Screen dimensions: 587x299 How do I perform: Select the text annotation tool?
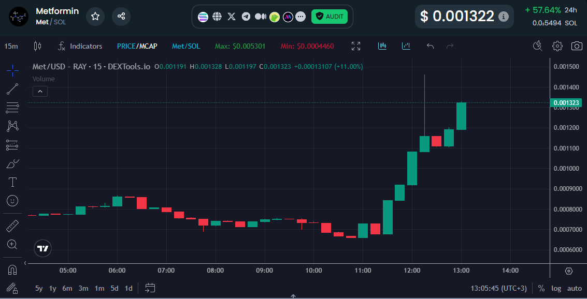tap(12, 182)
